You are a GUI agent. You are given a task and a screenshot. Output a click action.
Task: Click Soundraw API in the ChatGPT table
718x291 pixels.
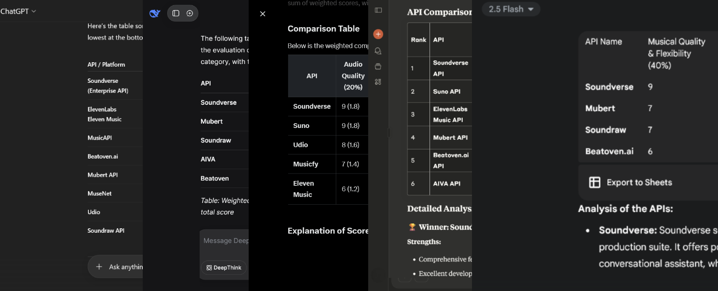(x=106, y=231)
